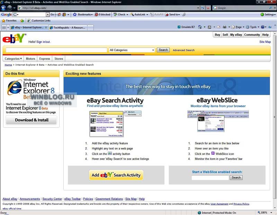
Task: Click the Home icon in command bar
Action: (x=200, y=27)
